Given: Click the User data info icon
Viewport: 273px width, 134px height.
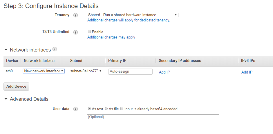Looking at the screenshot, I should (76, 109).
